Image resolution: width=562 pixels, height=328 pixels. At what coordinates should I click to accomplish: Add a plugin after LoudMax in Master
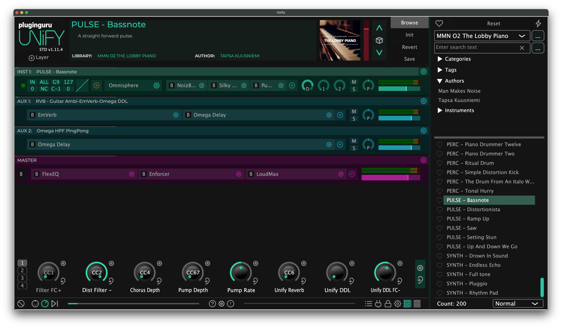352,174
